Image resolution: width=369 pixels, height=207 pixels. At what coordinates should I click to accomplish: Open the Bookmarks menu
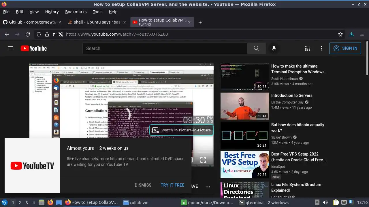coord(76,12)
